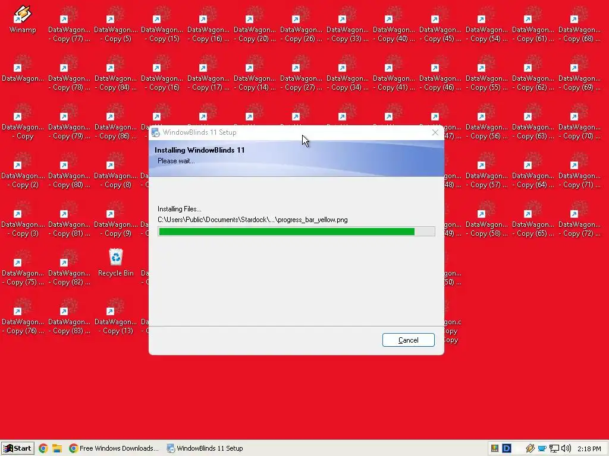Select the DataWagon Copy (65) shortcut
The width and height of the screenshot is (609, 456).
coord(533,220)
